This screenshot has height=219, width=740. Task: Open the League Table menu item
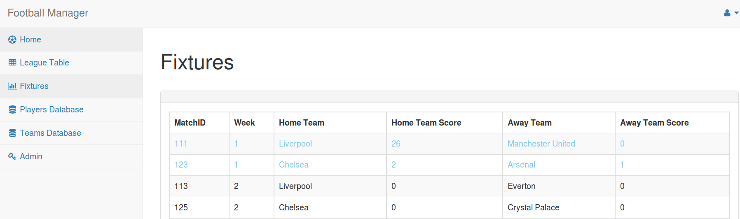(x=71, y=63)
